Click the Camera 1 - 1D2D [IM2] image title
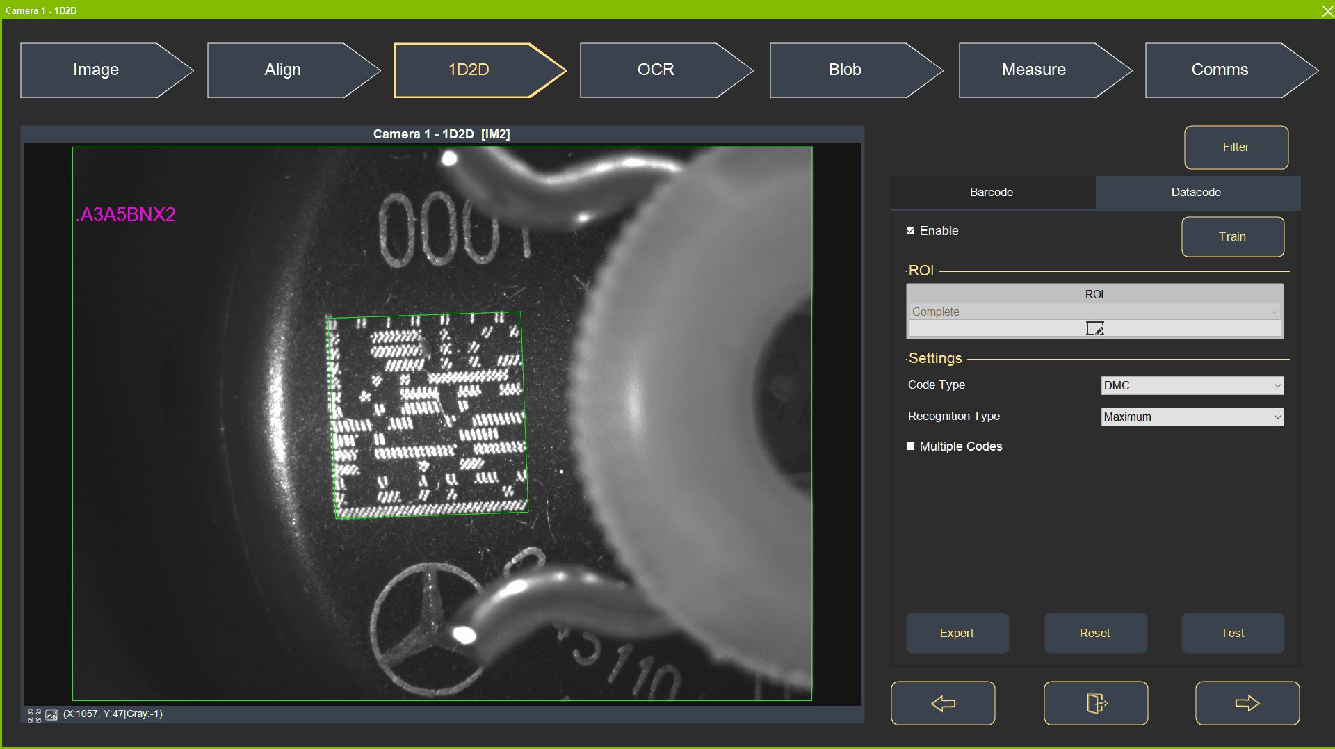The width and height of the screenshot is (1335, 749). click(x=442, y=134)
